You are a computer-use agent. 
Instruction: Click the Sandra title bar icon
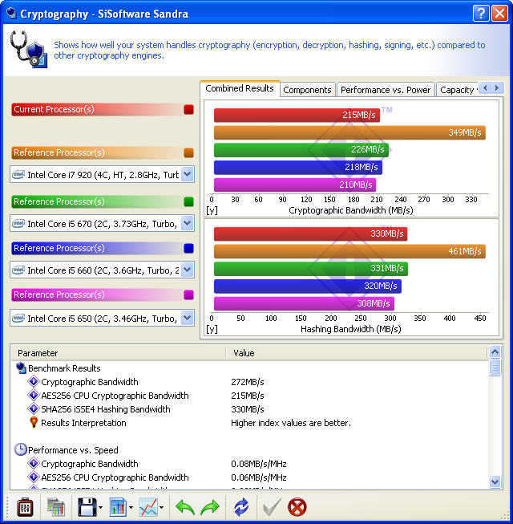click(x=11, y=14)
